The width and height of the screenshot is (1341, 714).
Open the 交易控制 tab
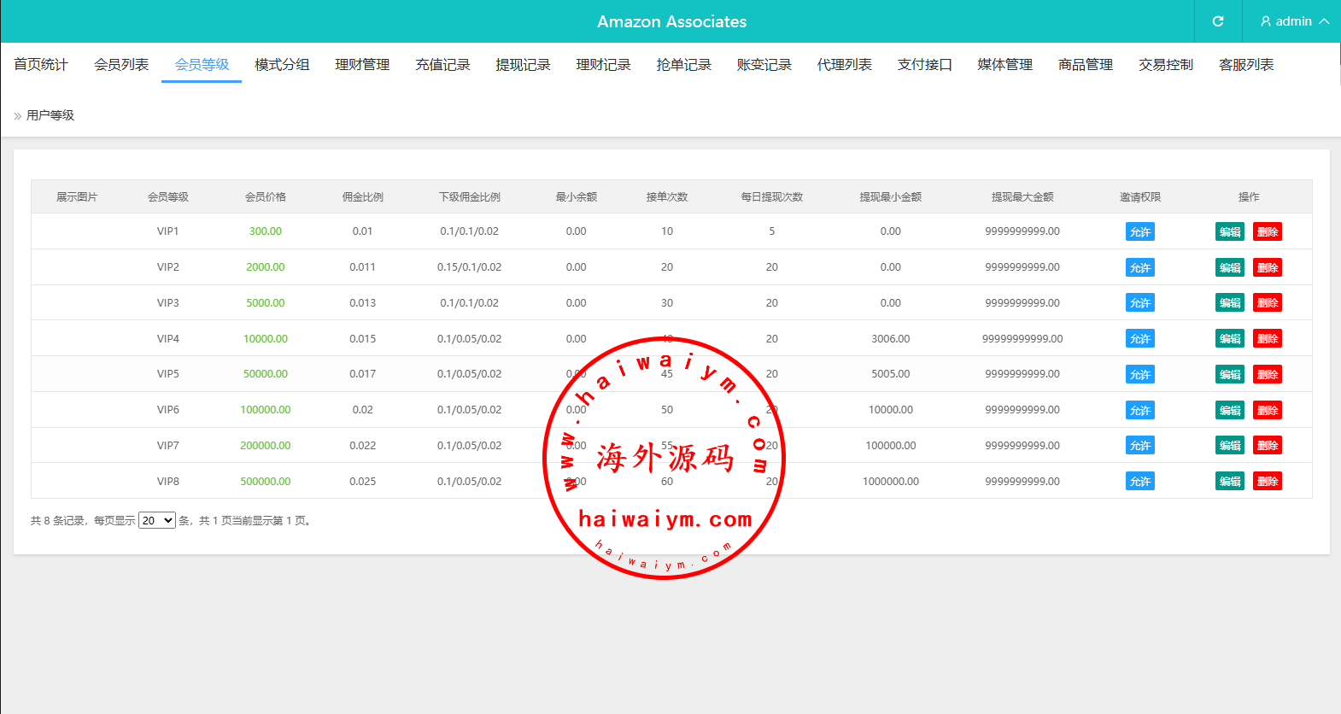pyautogui.click(x=1165, y=65)
